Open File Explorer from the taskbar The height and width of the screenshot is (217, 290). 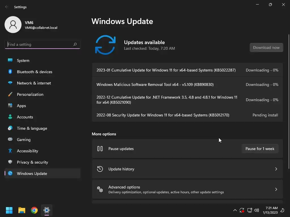[22, 210]
